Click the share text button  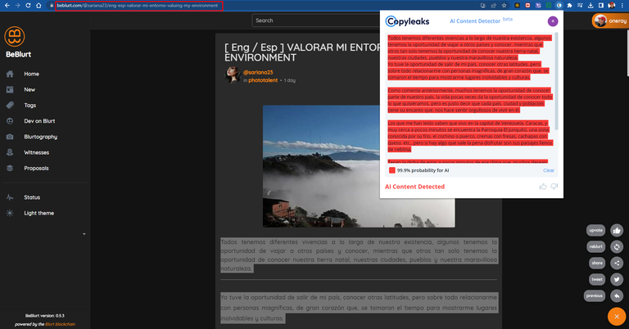597,263
